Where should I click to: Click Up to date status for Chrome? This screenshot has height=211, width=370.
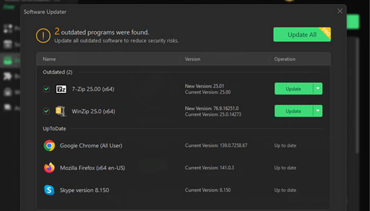click(x=285, y=146)
